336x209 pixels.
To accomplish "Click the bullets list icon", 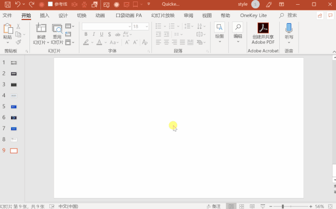I will pos(158,26).
